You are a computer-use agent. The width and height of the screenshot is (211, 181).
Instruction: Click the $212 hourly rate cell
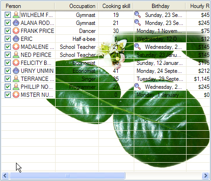click(x=198, y=71)
